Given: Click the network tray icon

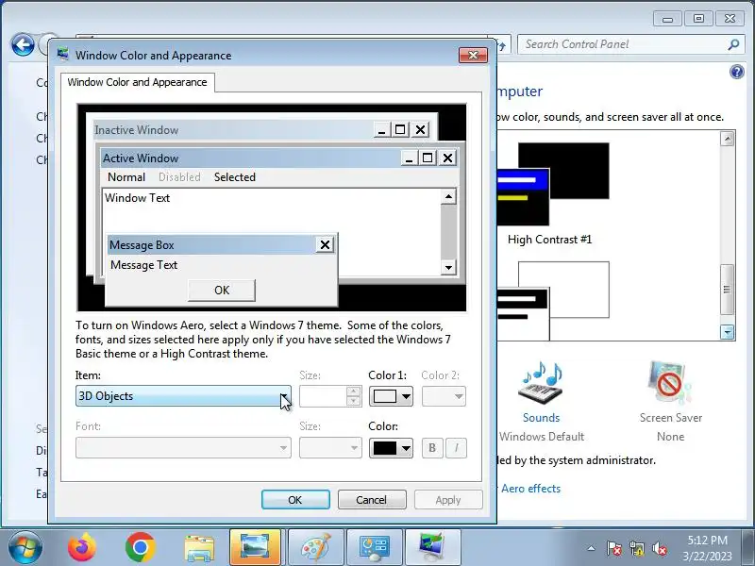Looking at the screenshot, I should [636, 548].
